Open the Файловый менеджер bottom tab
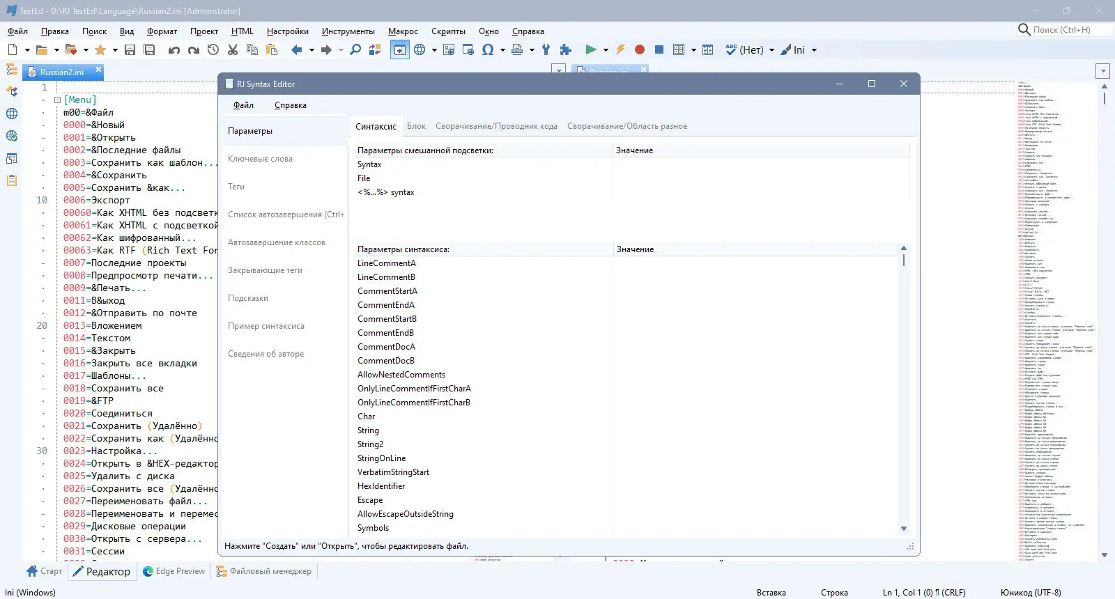Screen dimensions: 1115x599 coord(264,571)
